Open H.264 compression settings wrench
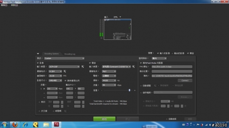Image resolution: width=229 pixels, height=128 pixels. coord(65,71)
